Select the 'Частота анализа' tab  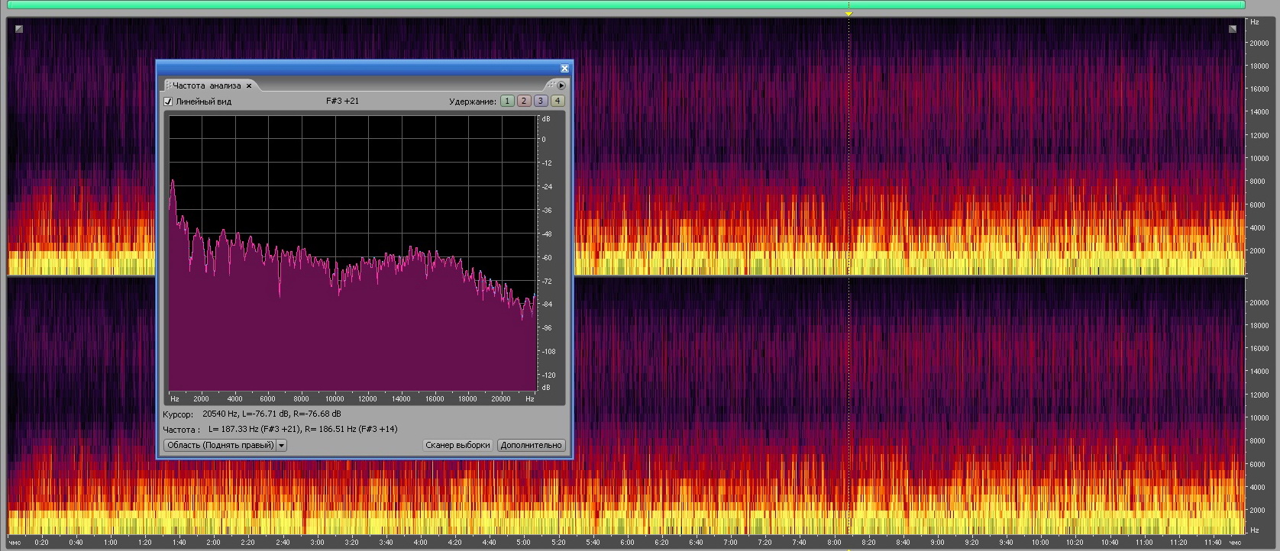click(x=206, y=86)
